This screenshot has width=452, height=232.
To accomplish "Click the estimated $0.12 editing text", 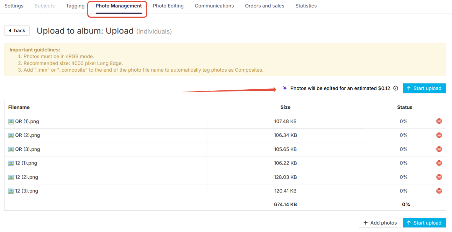I will (x=340, y=88).
